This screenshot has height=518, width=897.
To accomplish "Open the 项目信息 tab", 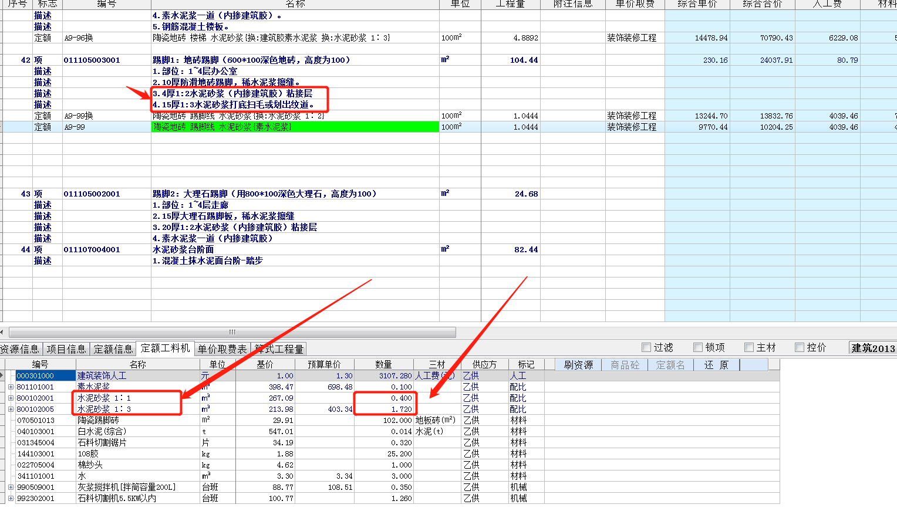I will (66, 349).
